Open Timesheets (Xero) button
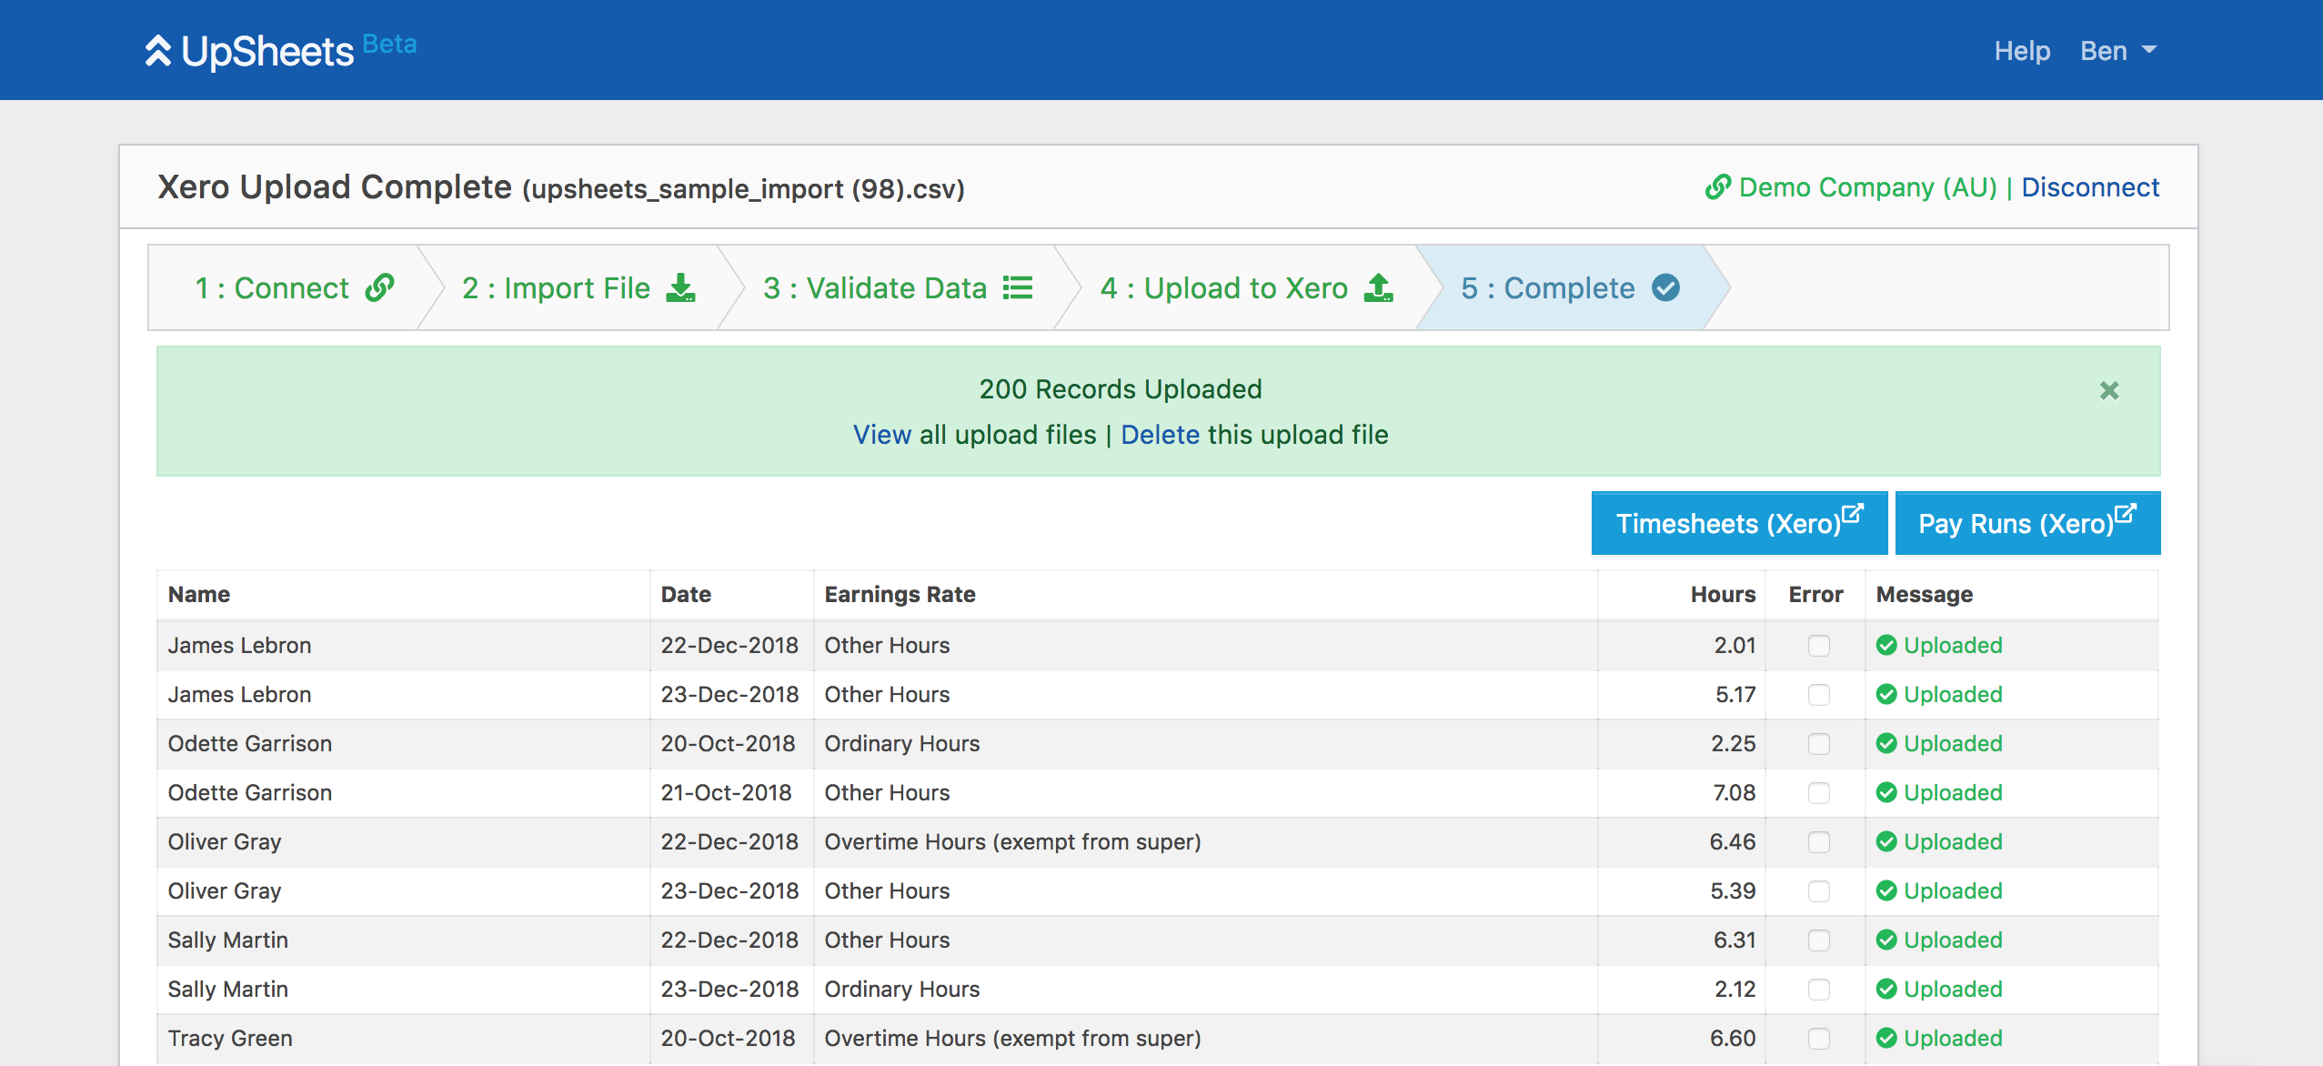This screenshot has width=2323, height=1066. click(x=1738, y=523)
